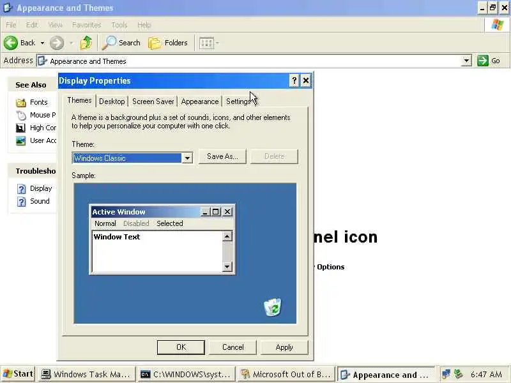Click the User Account icon in See Also
The width and height of the screenshot is (511, 383).
[21, 140]
